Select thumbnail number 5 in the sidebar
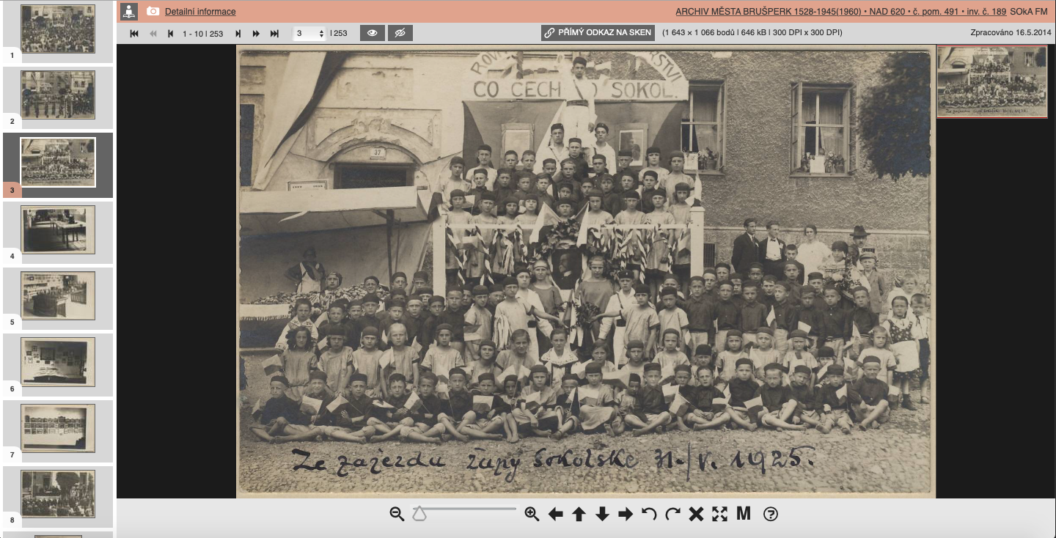This screenshot has width=1056, height=538. (58, 295)
